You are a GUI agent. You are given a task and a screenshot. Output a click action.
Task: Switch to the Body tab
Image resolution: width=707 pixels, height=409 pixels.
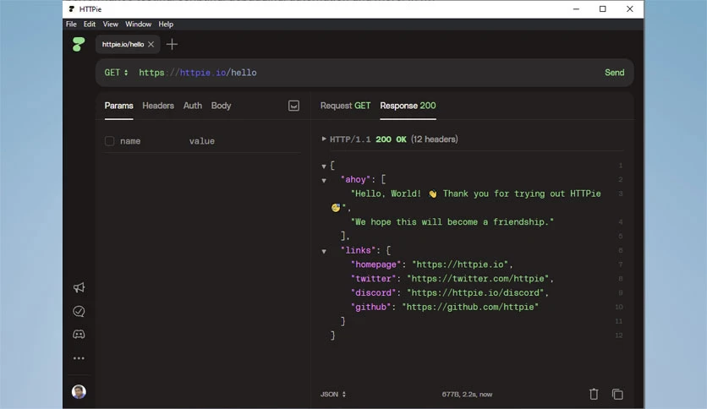pyautogui.click(x=221, y=106)
